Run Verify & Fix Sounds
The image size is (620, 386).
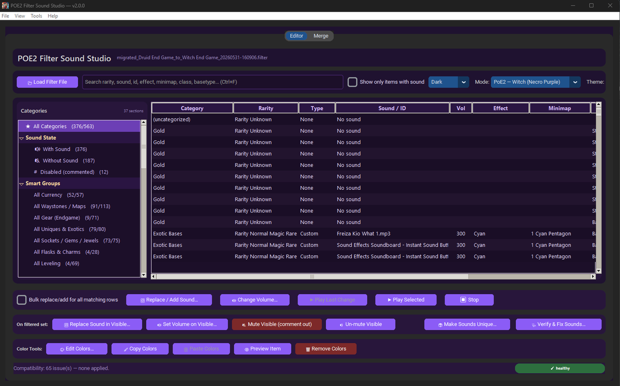(x=558, y=325)
